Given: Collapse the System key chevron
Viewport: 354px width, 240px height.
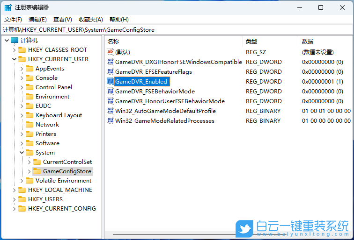Looking at the screenshot, I should click(x=22, y=153).
